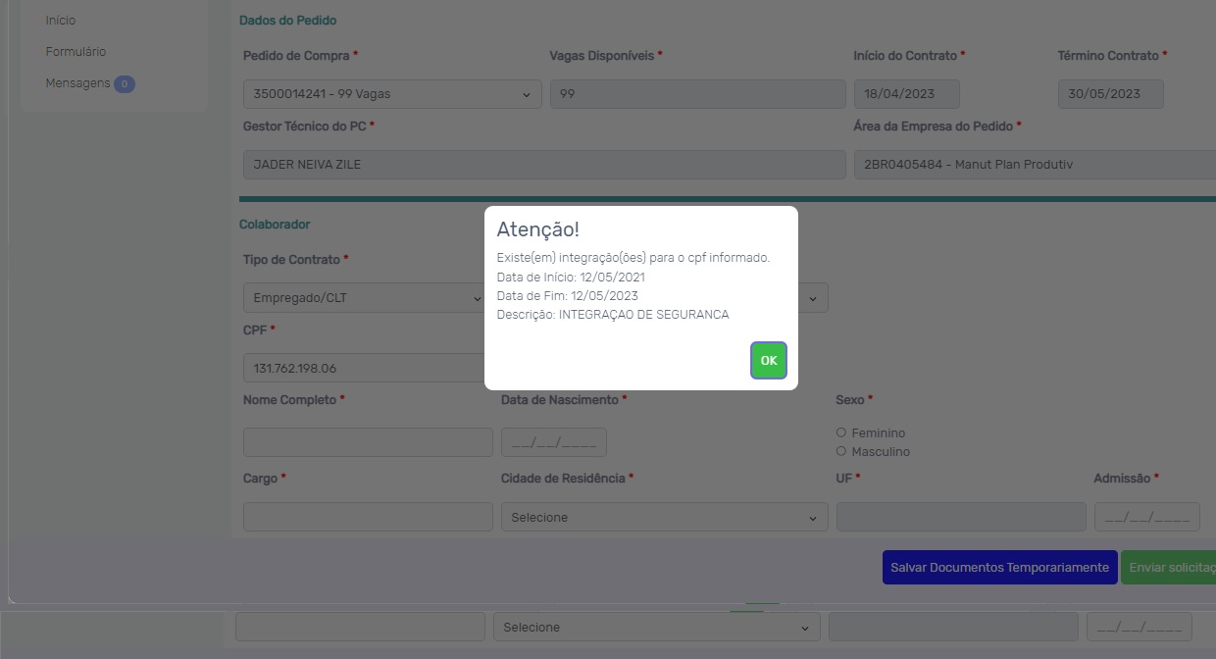1216x659 pixels.
Task: Click the Salvar Documentos Temporariamente button
Action: point(999,568)
